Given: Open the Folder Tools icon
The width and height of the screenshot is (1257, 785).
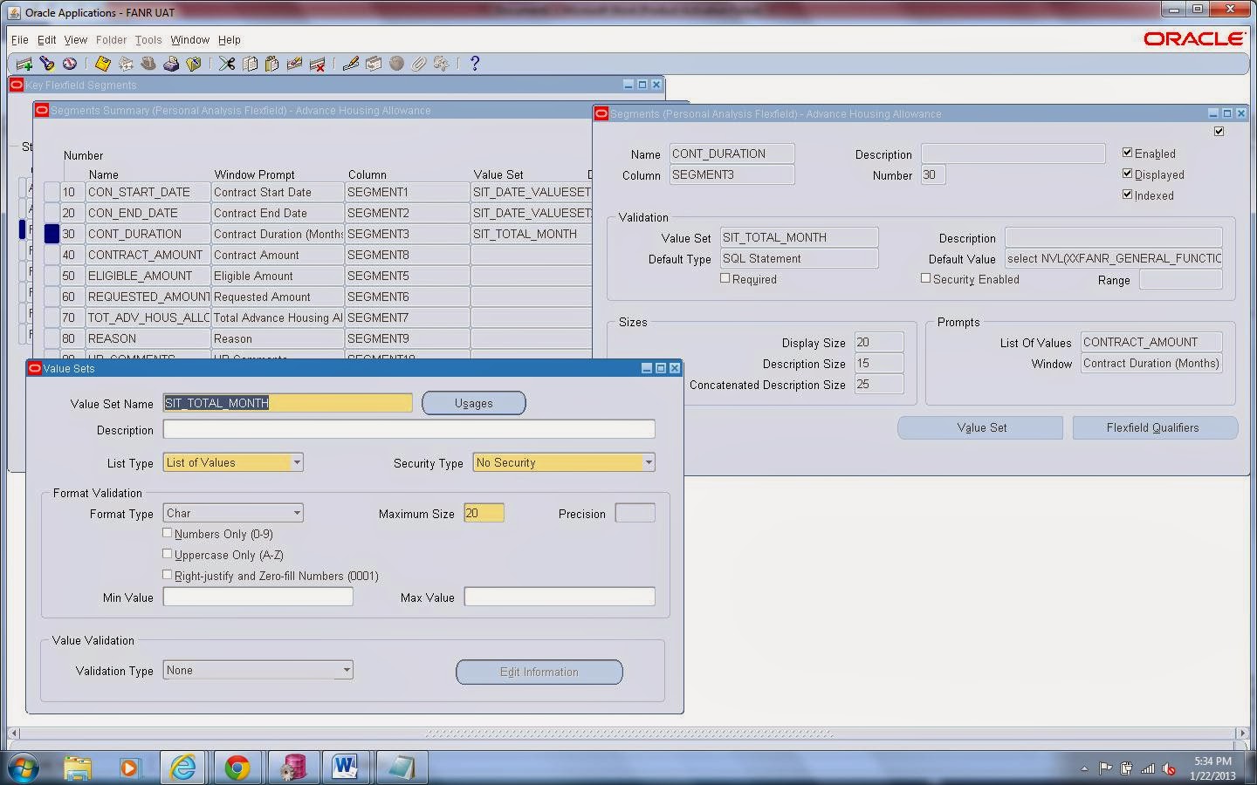Looking at the screenshot, I should point(194,63).
